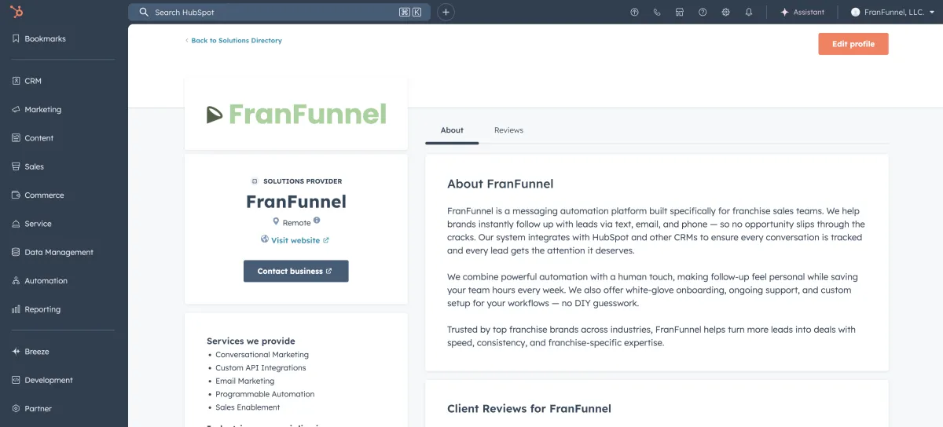Open the Breeze Assistant

click(x=802, y=12)
